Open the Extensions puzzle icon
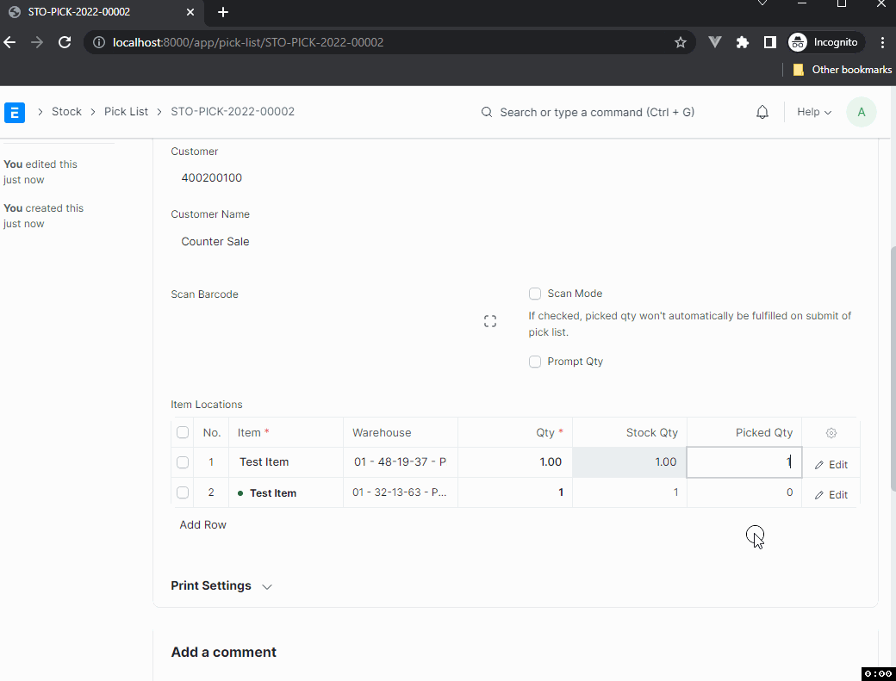896x681 pixels. [743, 42]
